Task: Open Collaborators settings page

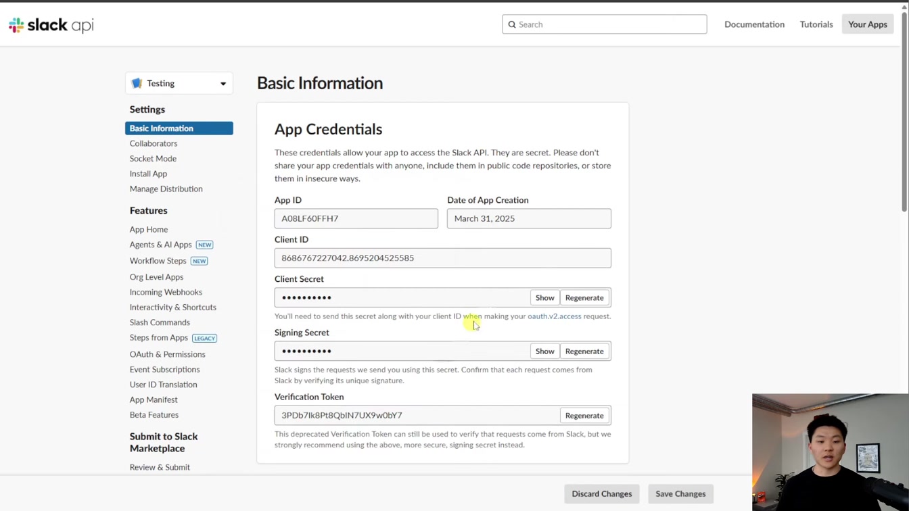Action: click(x=154, y=143)
